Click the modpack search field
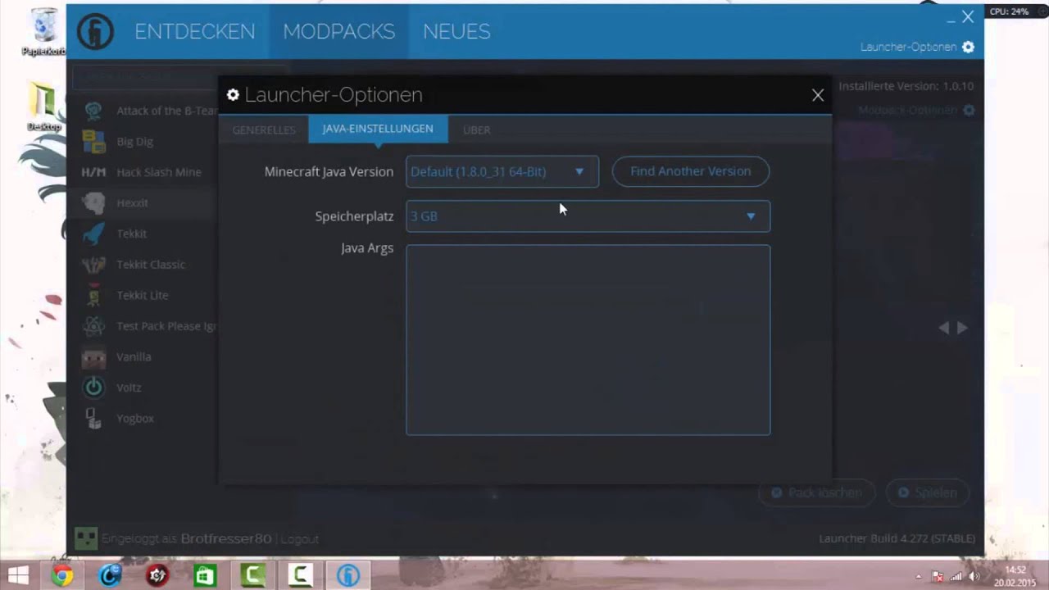The height and width of the screenshot is (590, 1049). 180,78
